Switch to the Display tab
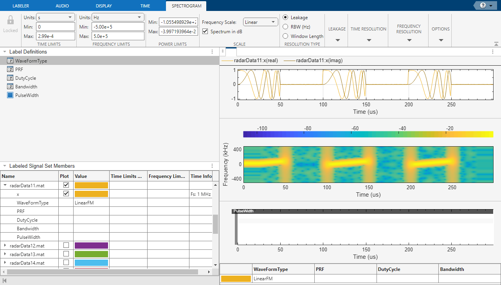This screenshot has height=285, width=501. click(x=104, y=6)
